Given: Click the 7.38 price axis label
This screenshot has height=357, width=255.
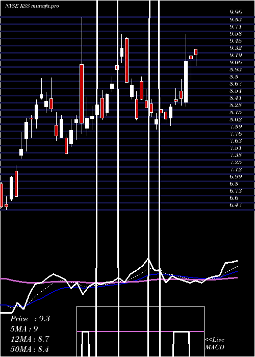Looking at the screenshot, I should tap(236, 155).
